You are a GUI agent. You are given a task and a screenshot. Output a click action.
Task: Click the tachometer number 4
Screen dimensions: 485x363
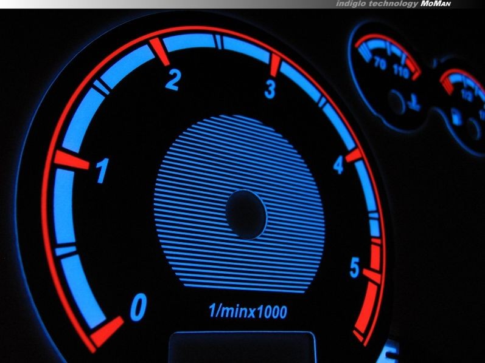(339, 165)
